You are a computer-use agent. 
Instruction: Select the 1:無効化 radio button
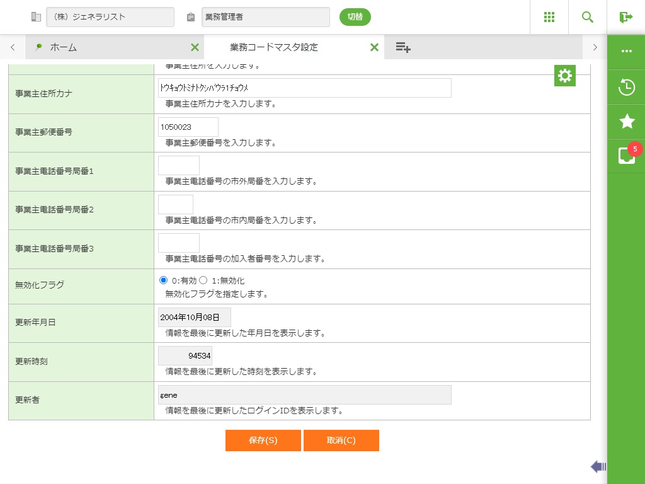tap(203, 280)
